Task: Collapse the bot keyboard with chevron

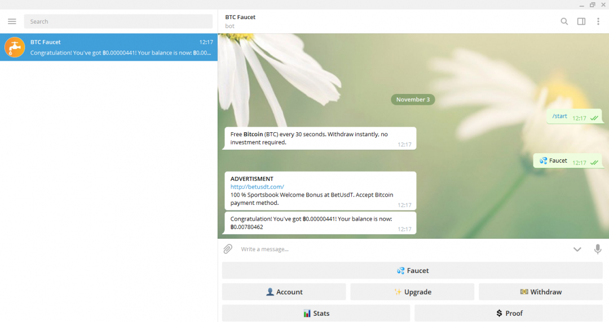Action: (x=577, y=249)
